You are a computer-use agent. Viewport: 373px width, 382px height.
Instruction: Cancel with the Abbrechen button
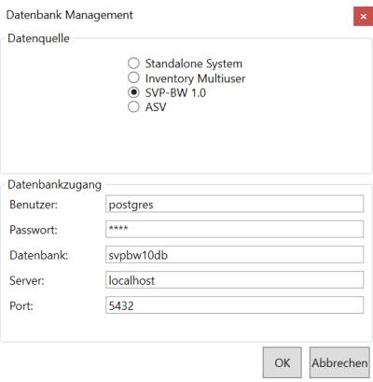click(339, 362)
